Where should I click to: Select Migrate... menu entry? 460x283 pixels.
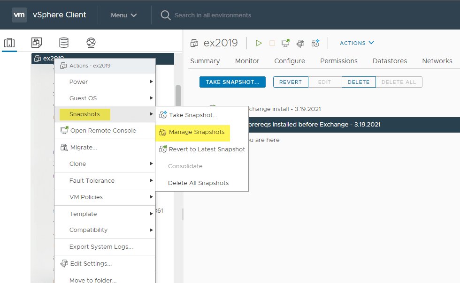coord(105,148)
